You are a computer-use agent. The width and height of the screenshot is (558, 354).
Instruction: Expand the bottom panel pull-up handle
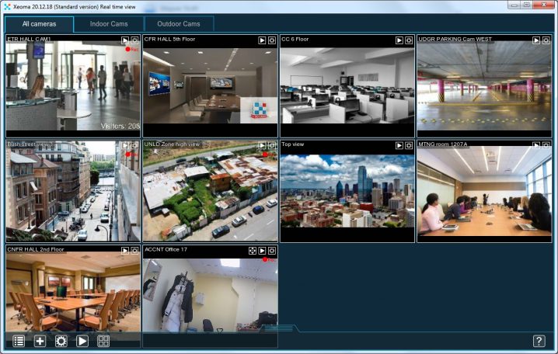tap(279, 328)
